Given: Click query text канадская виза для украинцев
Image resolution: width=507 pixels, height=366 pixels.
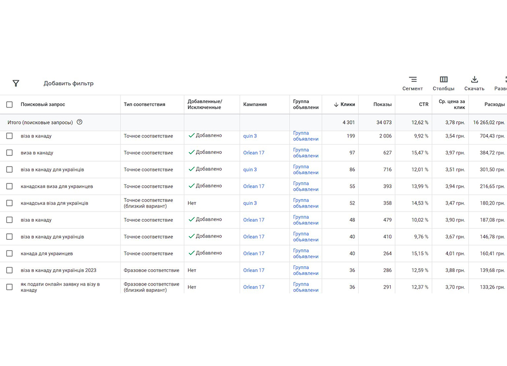Looking at the screenshot, I should point(57,186).
